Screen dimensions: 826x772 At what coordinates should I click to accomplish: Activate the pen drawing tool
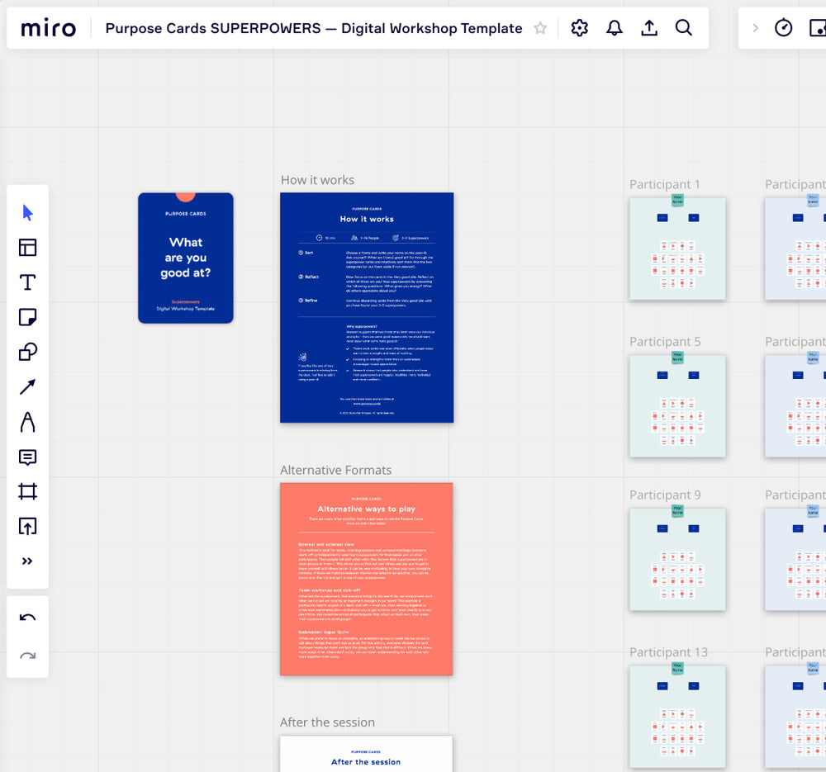tap(27, 422)
